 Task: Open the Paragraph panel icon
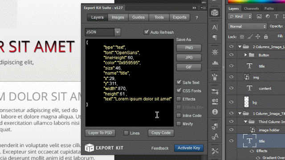pyautogui.click(x=215, y=37)
